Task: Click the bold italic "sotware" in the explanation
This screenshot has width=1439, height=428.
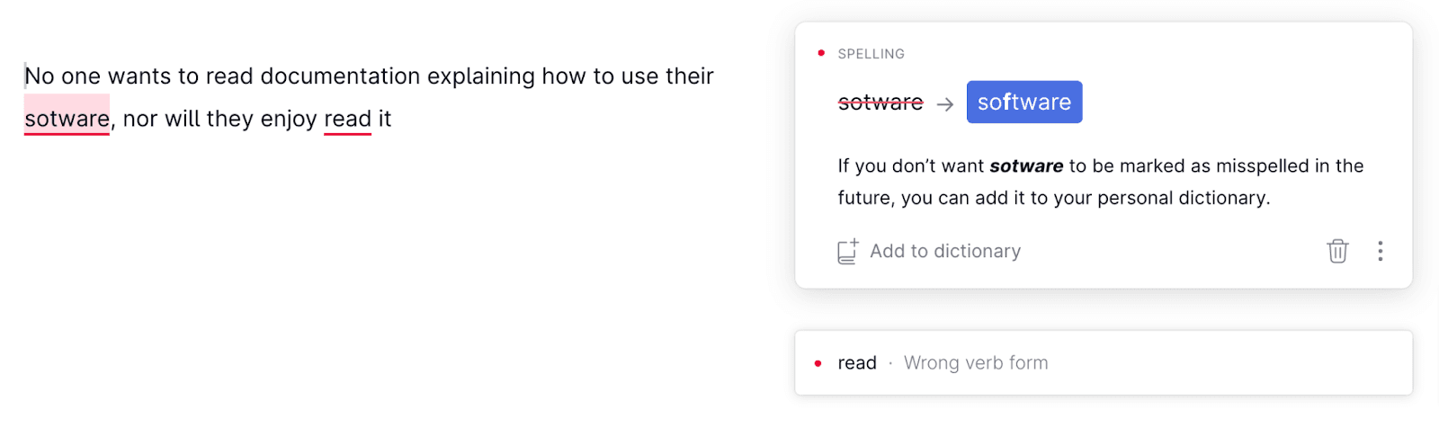Action: click(1026, 166)
